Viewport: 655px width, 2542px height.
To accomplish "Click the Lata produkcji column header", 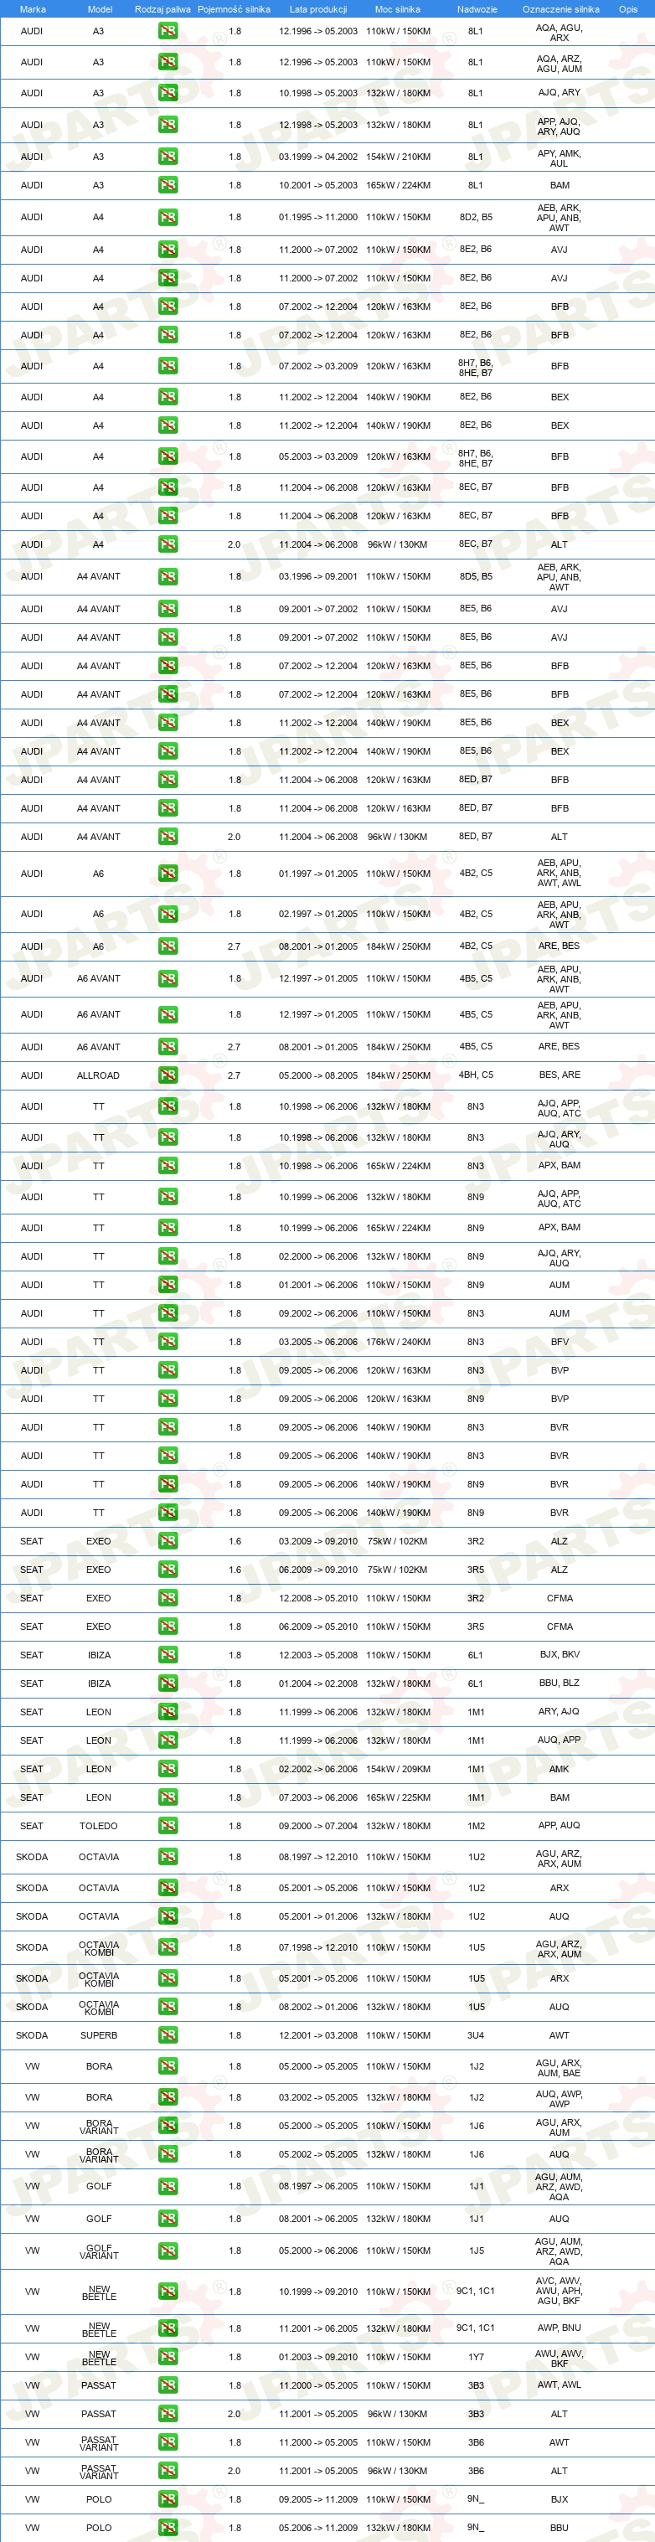I will pyautogui.click(x=317, y=9).
